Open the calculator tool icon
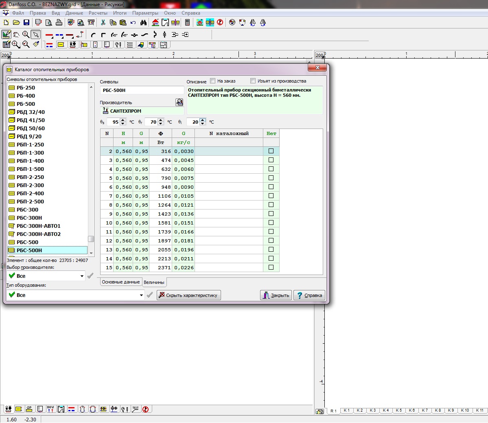The height and width of the screenshot is (423, 488). click(x=187, y=22)
